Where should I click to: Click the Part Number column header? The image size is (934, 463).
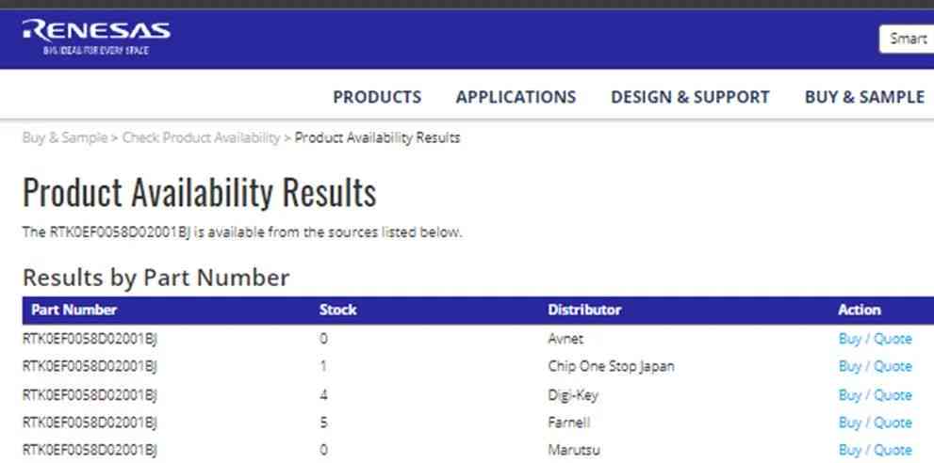pos(74,310)
